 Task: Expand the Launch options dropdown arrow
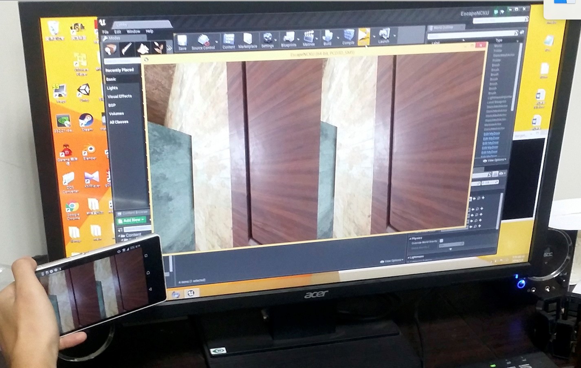pyautogui.click(x=394, y=36)
